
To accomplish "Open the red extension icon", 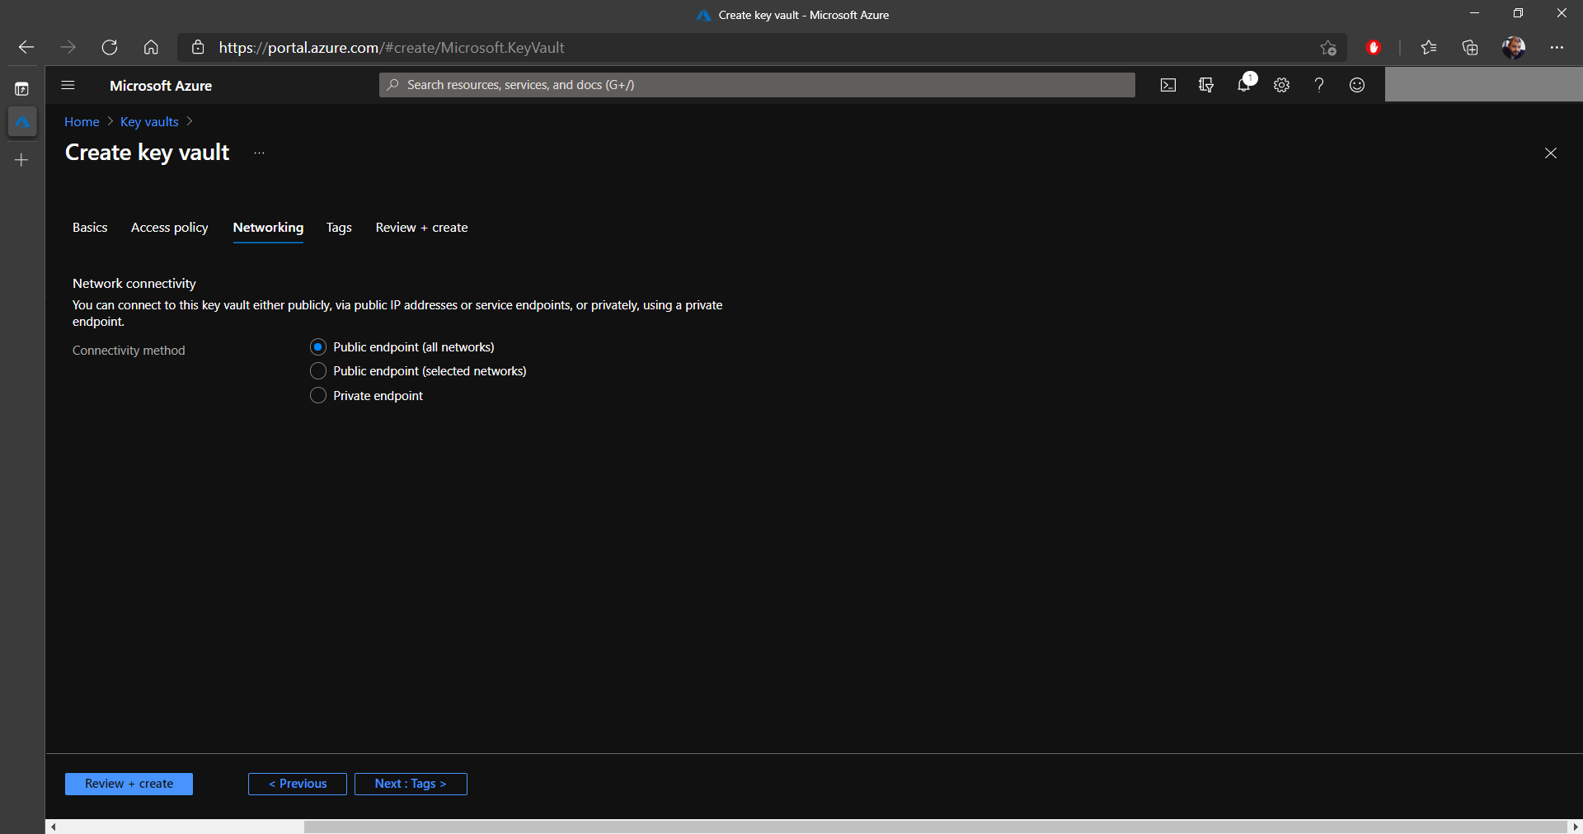I will [x=1374, y=48].
